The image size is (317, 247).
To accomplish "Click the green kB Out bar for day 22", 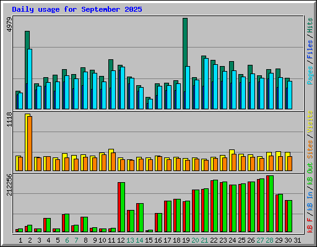I will (215, 206).
